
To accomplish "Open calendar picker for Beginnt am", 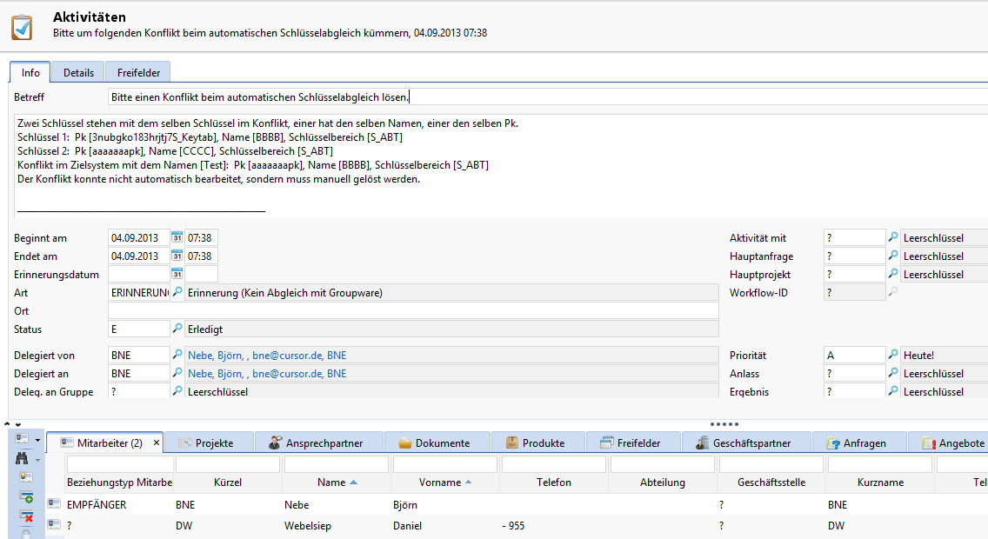I will [x=177, y=237].
